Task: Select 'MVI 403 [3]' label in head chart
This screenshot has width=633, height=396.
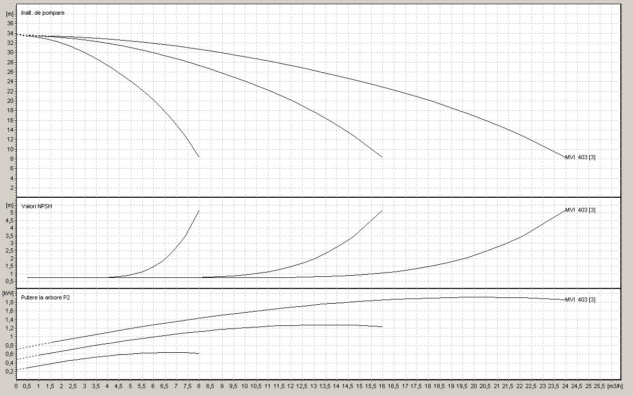Action: pyautogui.click(x=580, y=158)
